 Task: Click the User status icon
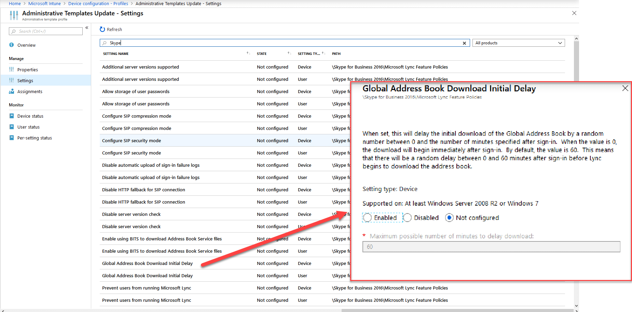tap(12, 127)
